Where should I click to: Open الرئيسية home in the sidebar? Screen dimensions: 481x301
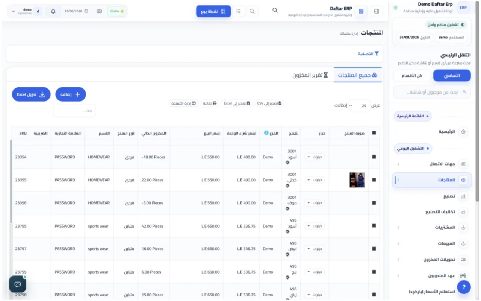click(x=432, y=132)
